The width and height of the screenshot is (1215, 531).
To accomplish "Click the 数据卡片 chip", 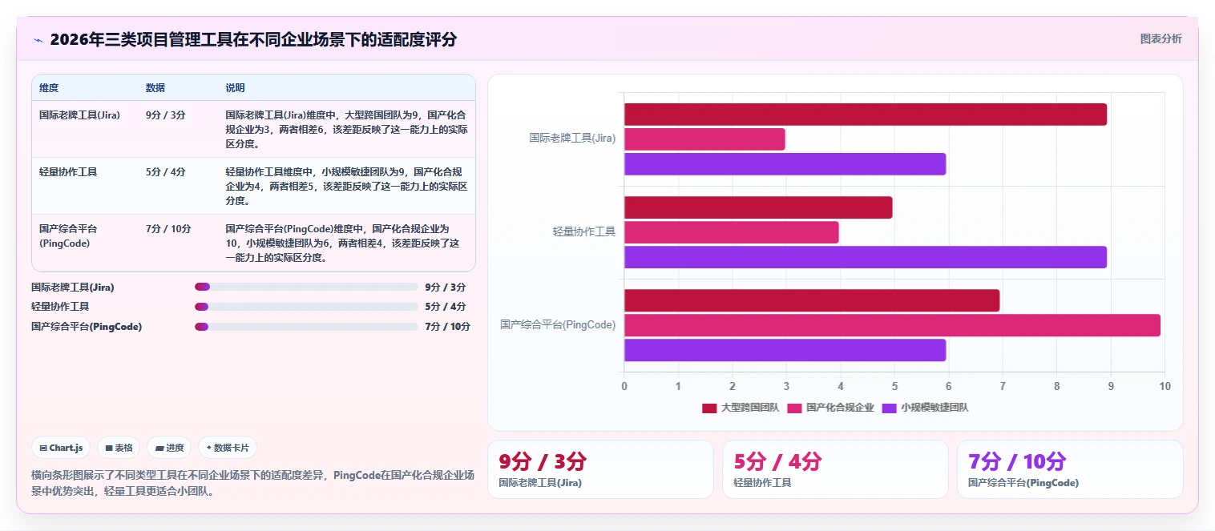I will [x=228, y=448].
